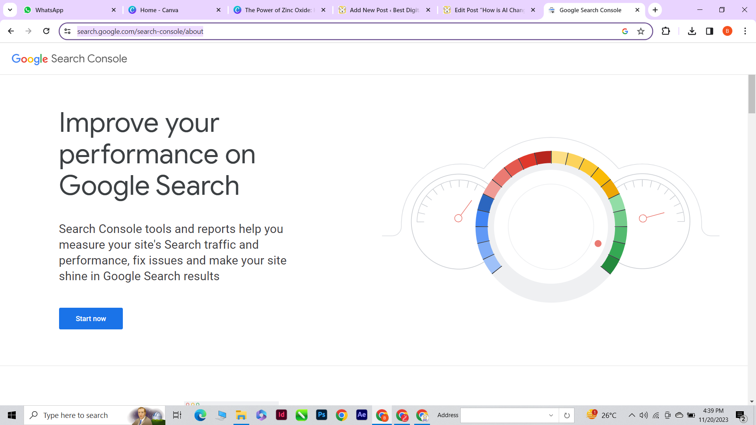Switch to the Home - Canva tab

[175, 10]
